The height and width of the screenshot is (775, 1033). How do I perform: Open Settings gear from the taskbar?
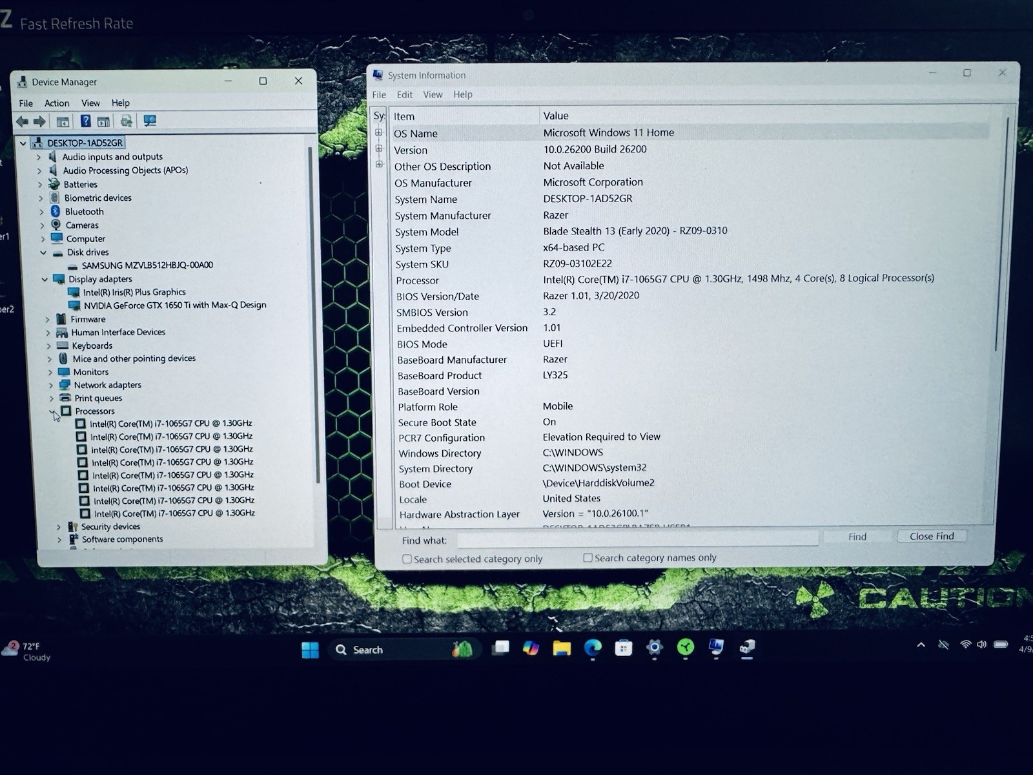[655, 647]
